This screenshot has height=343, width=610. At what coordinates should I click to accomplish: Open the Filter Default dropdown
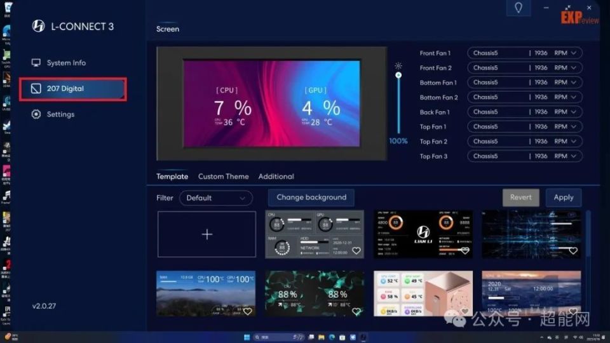[x=216, y=198]
